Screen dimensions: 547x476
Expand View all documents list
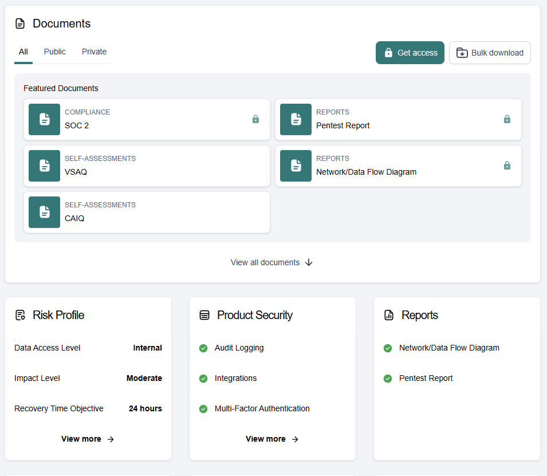coord(272,262)
